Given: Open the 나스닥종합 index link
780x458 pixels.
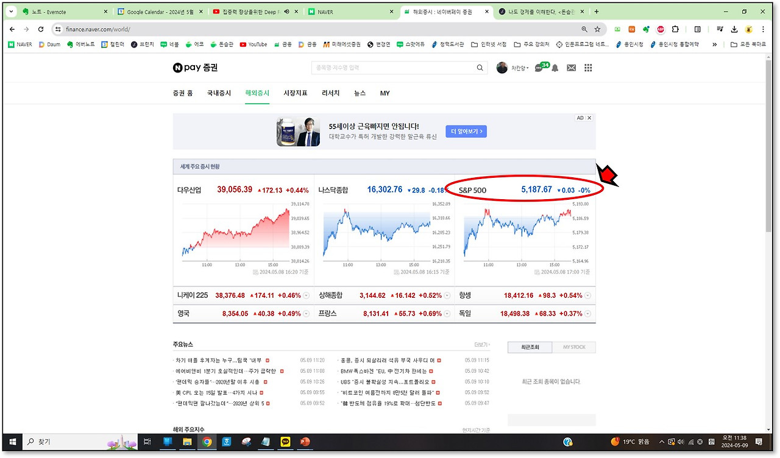Looking at the screenshot, I should (333, 190).
